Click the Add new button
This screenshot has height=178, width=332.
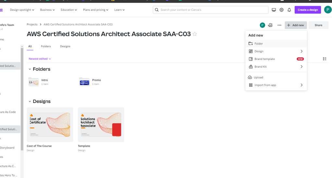click(x=296, y=25)
